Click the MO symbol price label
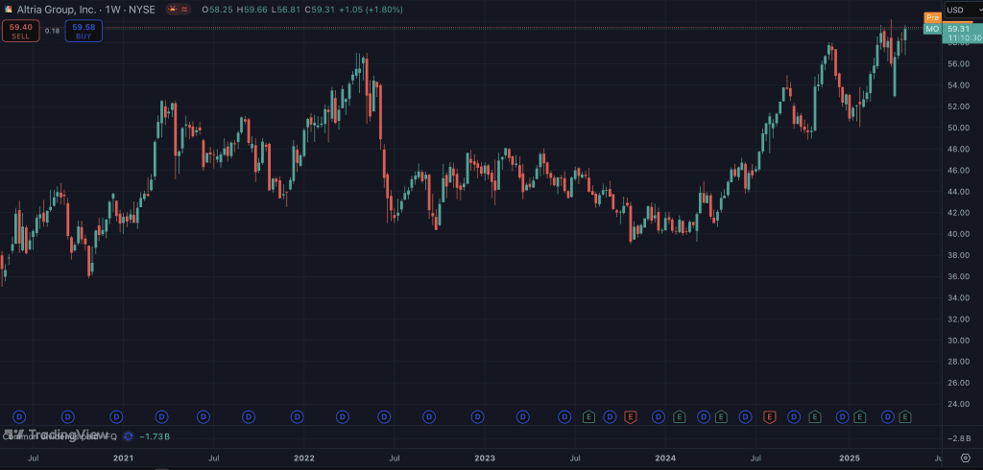Image resolution: width=983 pixels, height=470 pixels. click(x=932, y=29)
